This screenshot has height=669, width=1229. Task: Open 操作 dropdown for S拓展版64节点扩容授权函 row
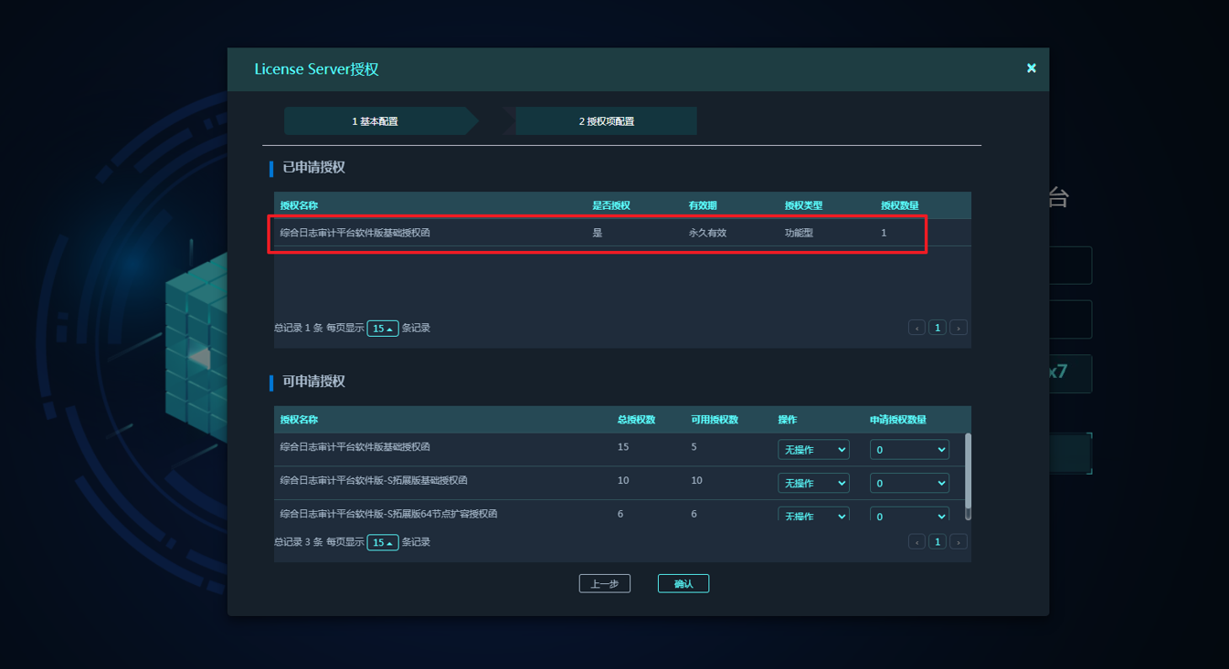(x=813, y=514)
